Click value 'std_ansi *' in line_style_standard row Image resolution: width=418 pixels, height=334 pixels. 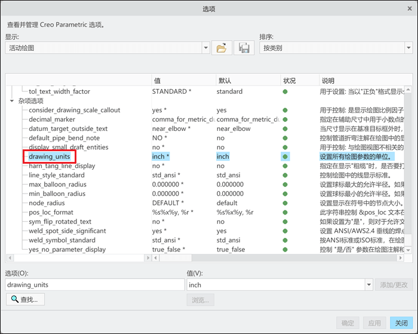point(166,175)
